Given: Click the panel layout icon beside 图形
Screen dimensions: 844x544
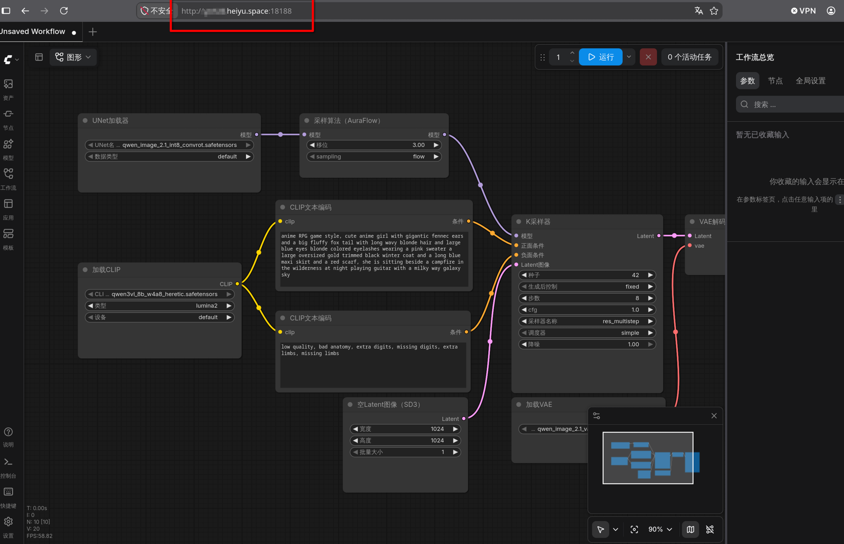Looking at the screenshot, I should [39, 57].
